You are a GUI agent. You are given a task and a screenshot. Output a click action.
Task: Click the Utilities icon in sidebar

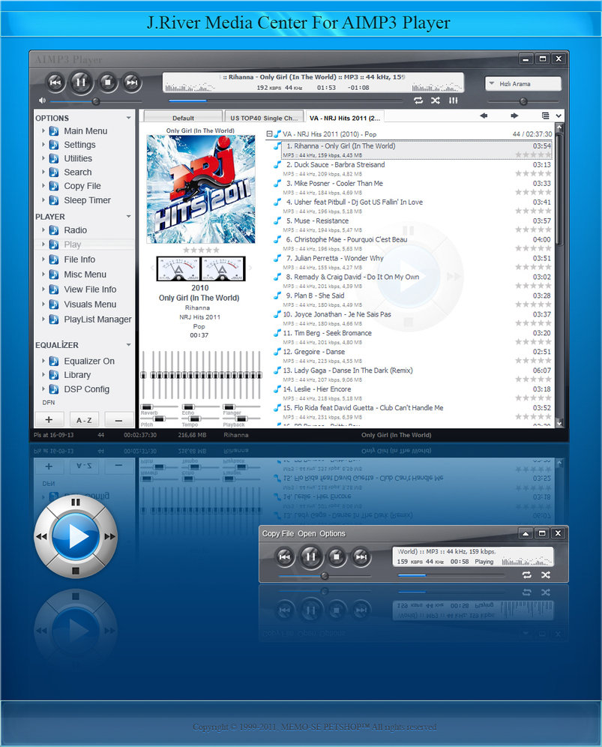click(54, 159)
